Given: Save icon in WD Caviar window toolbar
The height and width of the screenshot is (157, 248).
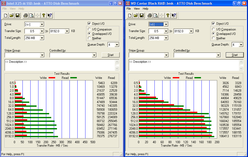Looking at the screenshot, I should tap(142, 15).
